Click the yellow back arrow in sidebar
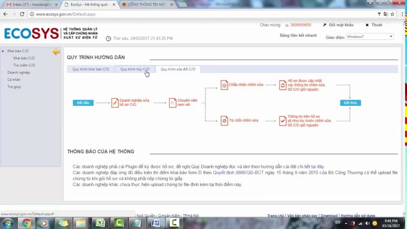This screenshot has width=407, height=229. [56, 52]
